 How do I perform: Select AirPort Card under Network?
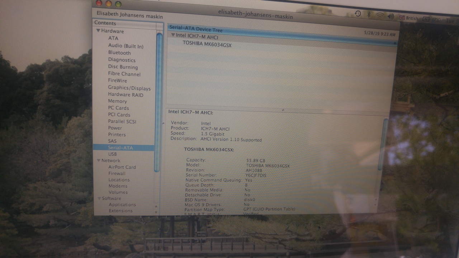122,167
